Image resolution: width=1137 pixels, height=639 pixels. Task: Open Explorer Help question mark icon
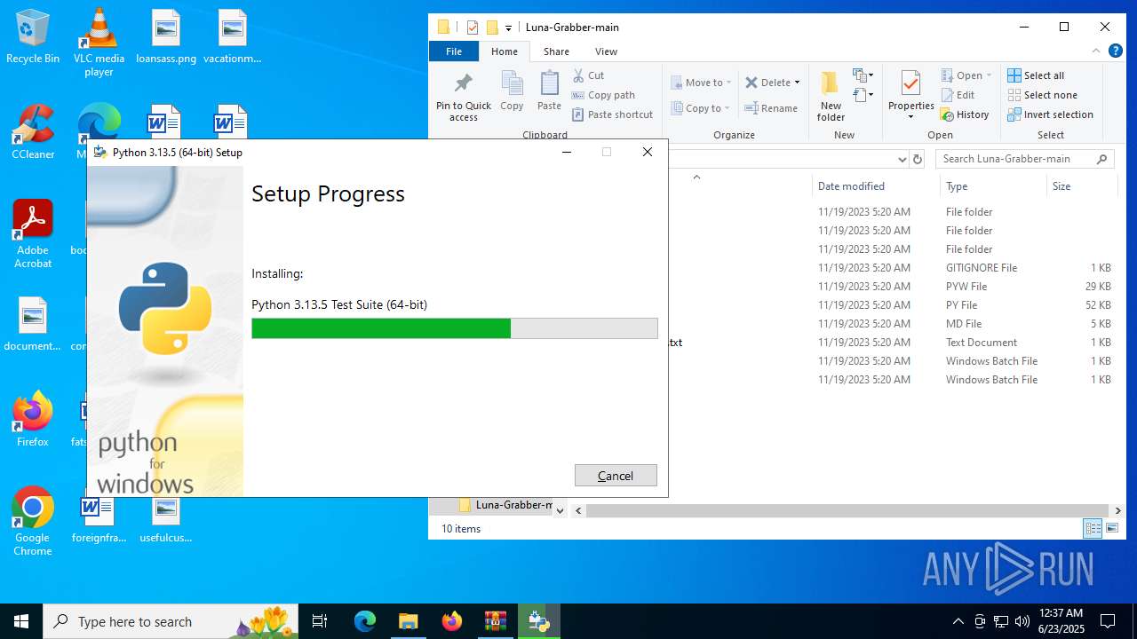coord(1116,51)
